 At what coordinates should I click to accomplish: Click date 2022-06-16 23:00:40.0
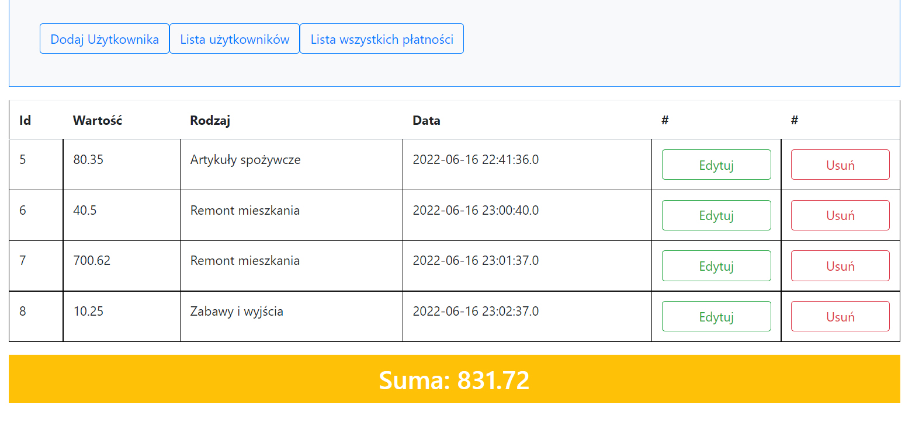coord(476,210)
